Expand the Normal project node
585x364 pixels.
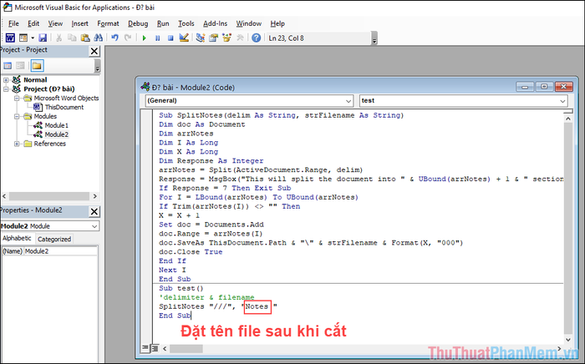click(x=6, y=80)
